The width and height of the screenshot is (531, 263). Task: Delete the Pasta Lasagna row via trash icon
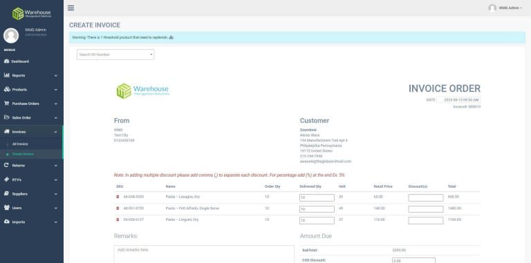click(x=118, y=197)
